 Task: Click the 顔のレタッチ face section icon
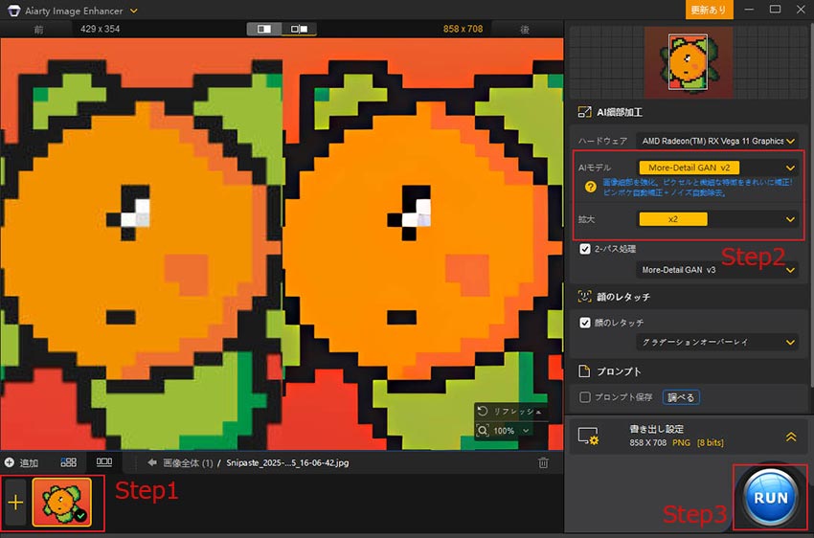[x=584, y=297]
